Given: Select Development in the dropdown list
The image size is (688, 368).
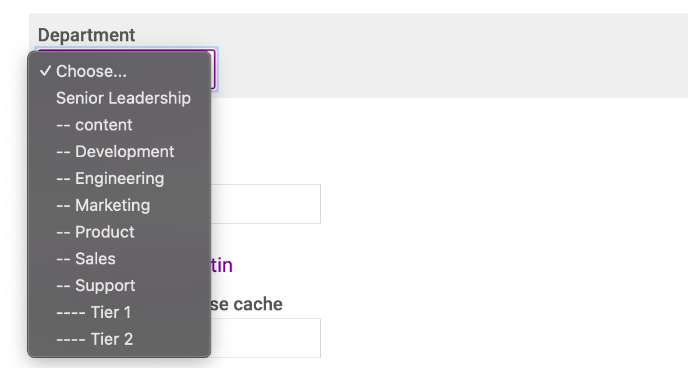Looking at the screenshot, I should [119, 151].
